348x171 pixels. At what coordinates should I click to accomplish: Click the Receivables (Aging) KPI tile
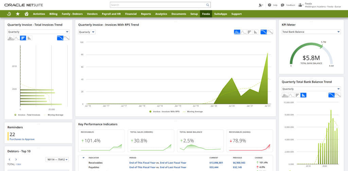250,141
